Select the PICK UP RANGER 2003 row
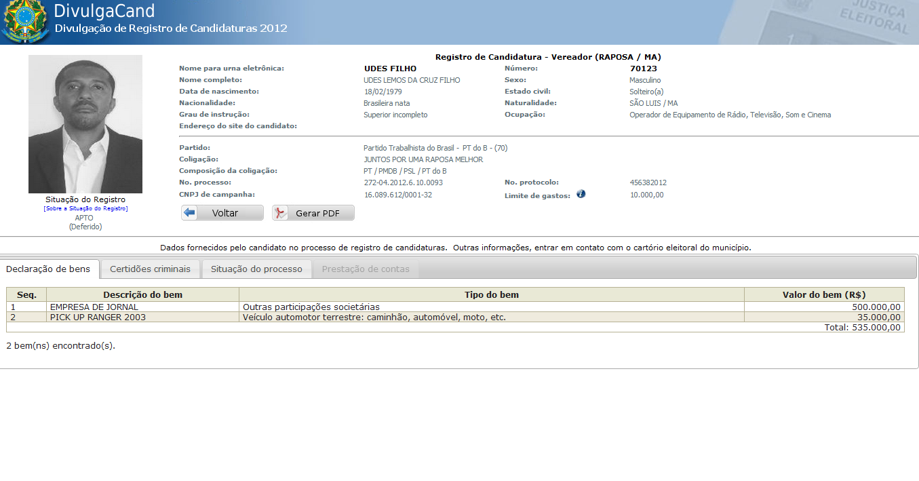 tap(98, 318)
